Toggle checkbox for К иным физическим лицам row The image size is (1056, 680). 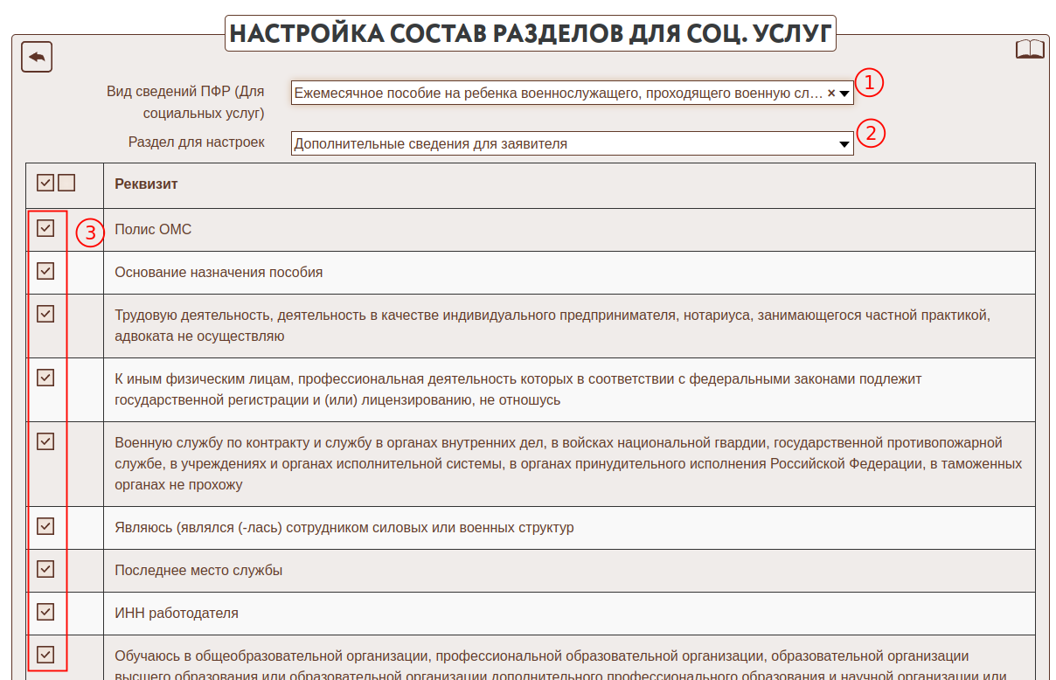click(x=45, y=378)
